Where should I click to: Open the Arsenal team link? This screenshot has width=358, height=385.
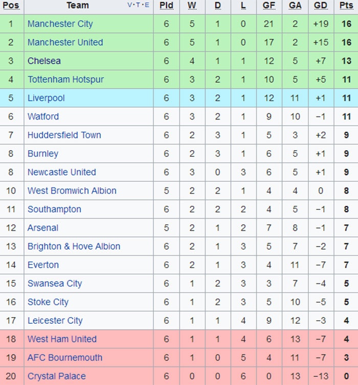click(42, 228)
